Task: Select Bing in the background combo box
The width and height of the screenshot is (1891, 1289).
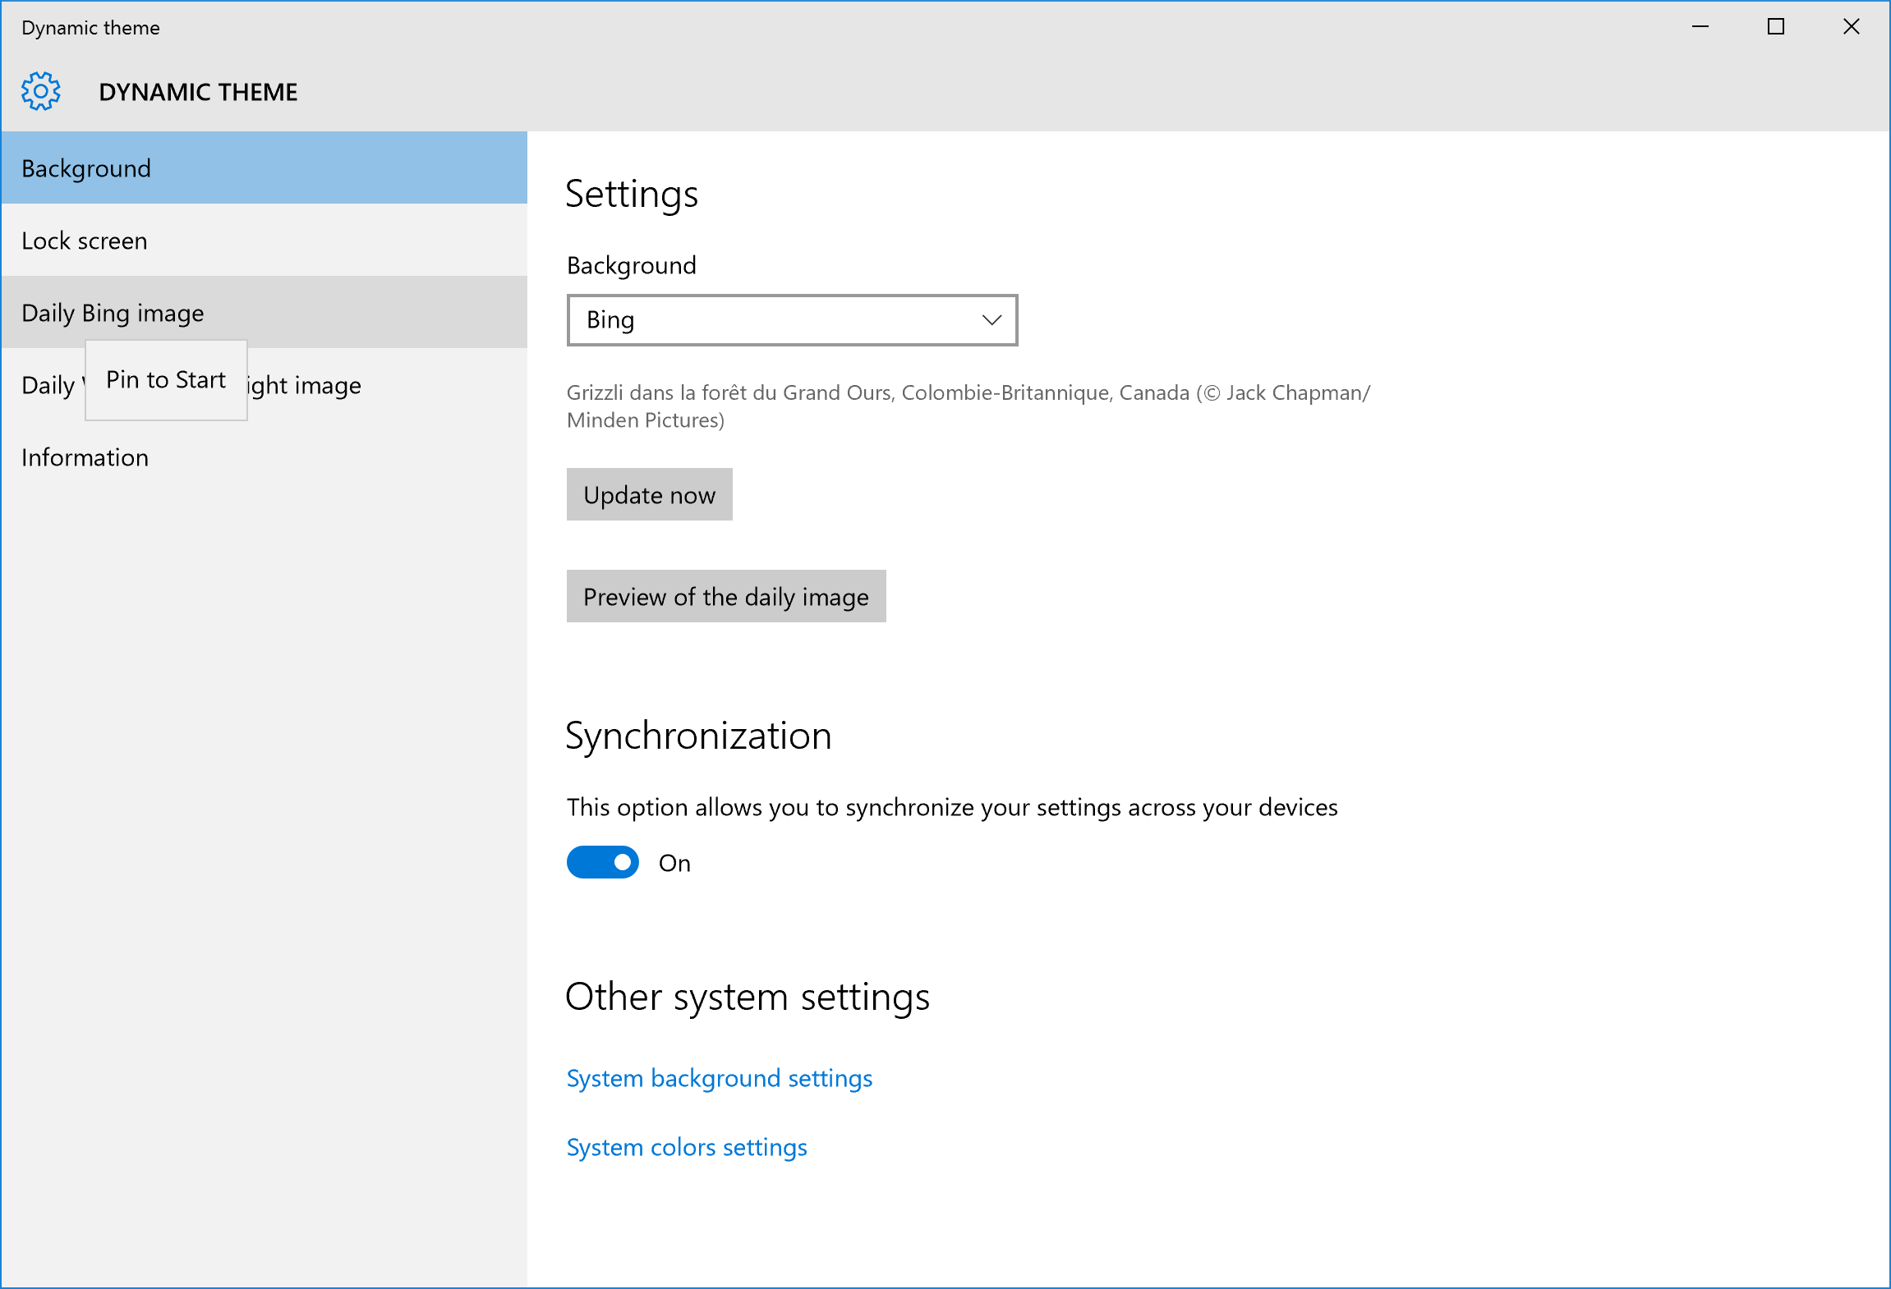Action: 791,320
